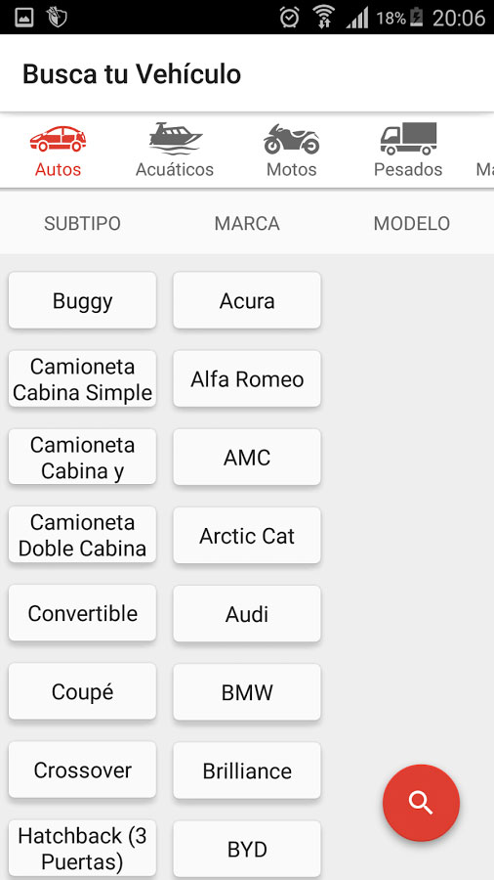Switch to the SUBTIPO tab
Image resolution: width=494 pixels, height=880 pixels.
click(x=82, y=223)
